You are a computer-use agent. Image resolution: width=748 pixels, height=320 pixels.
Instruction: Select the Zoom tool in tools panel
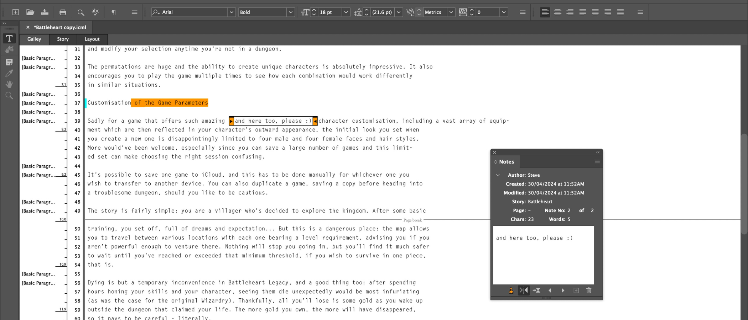click(9, 95)
